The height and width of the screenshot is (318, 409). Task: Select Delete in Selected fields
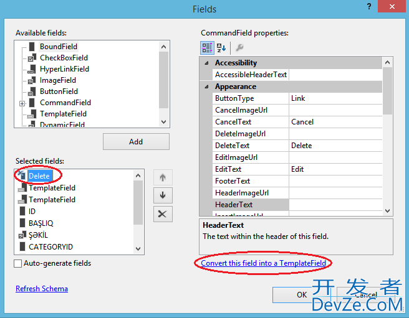pyautogui.click(x=39, y=175)
